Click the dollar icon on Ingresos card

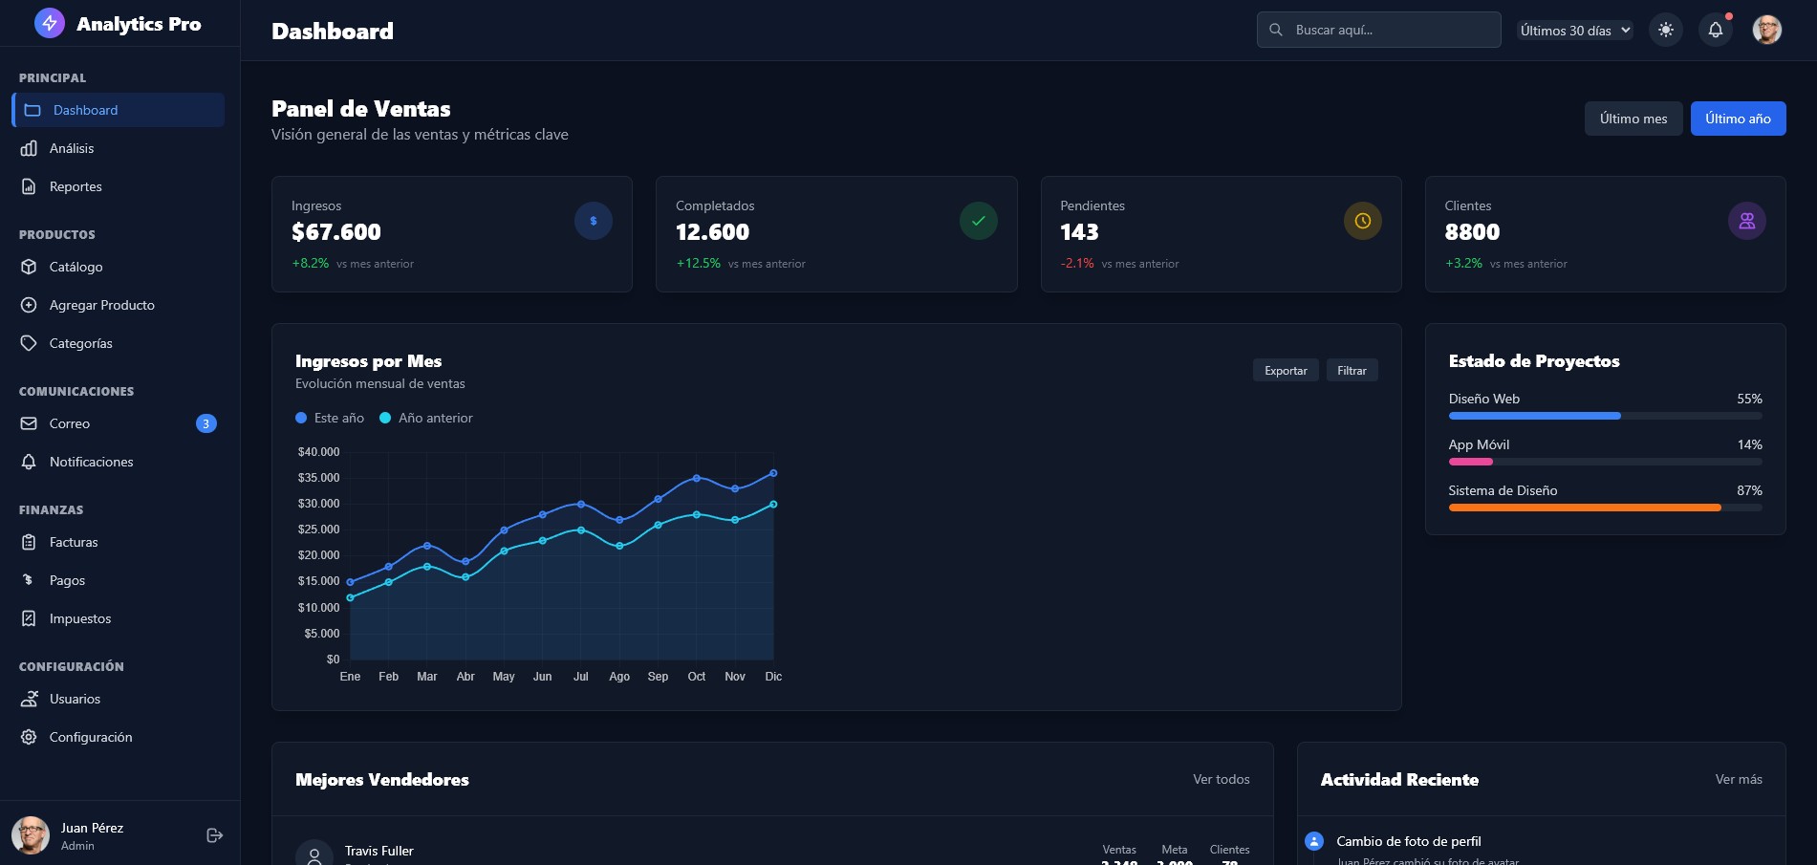coord(594,221)
